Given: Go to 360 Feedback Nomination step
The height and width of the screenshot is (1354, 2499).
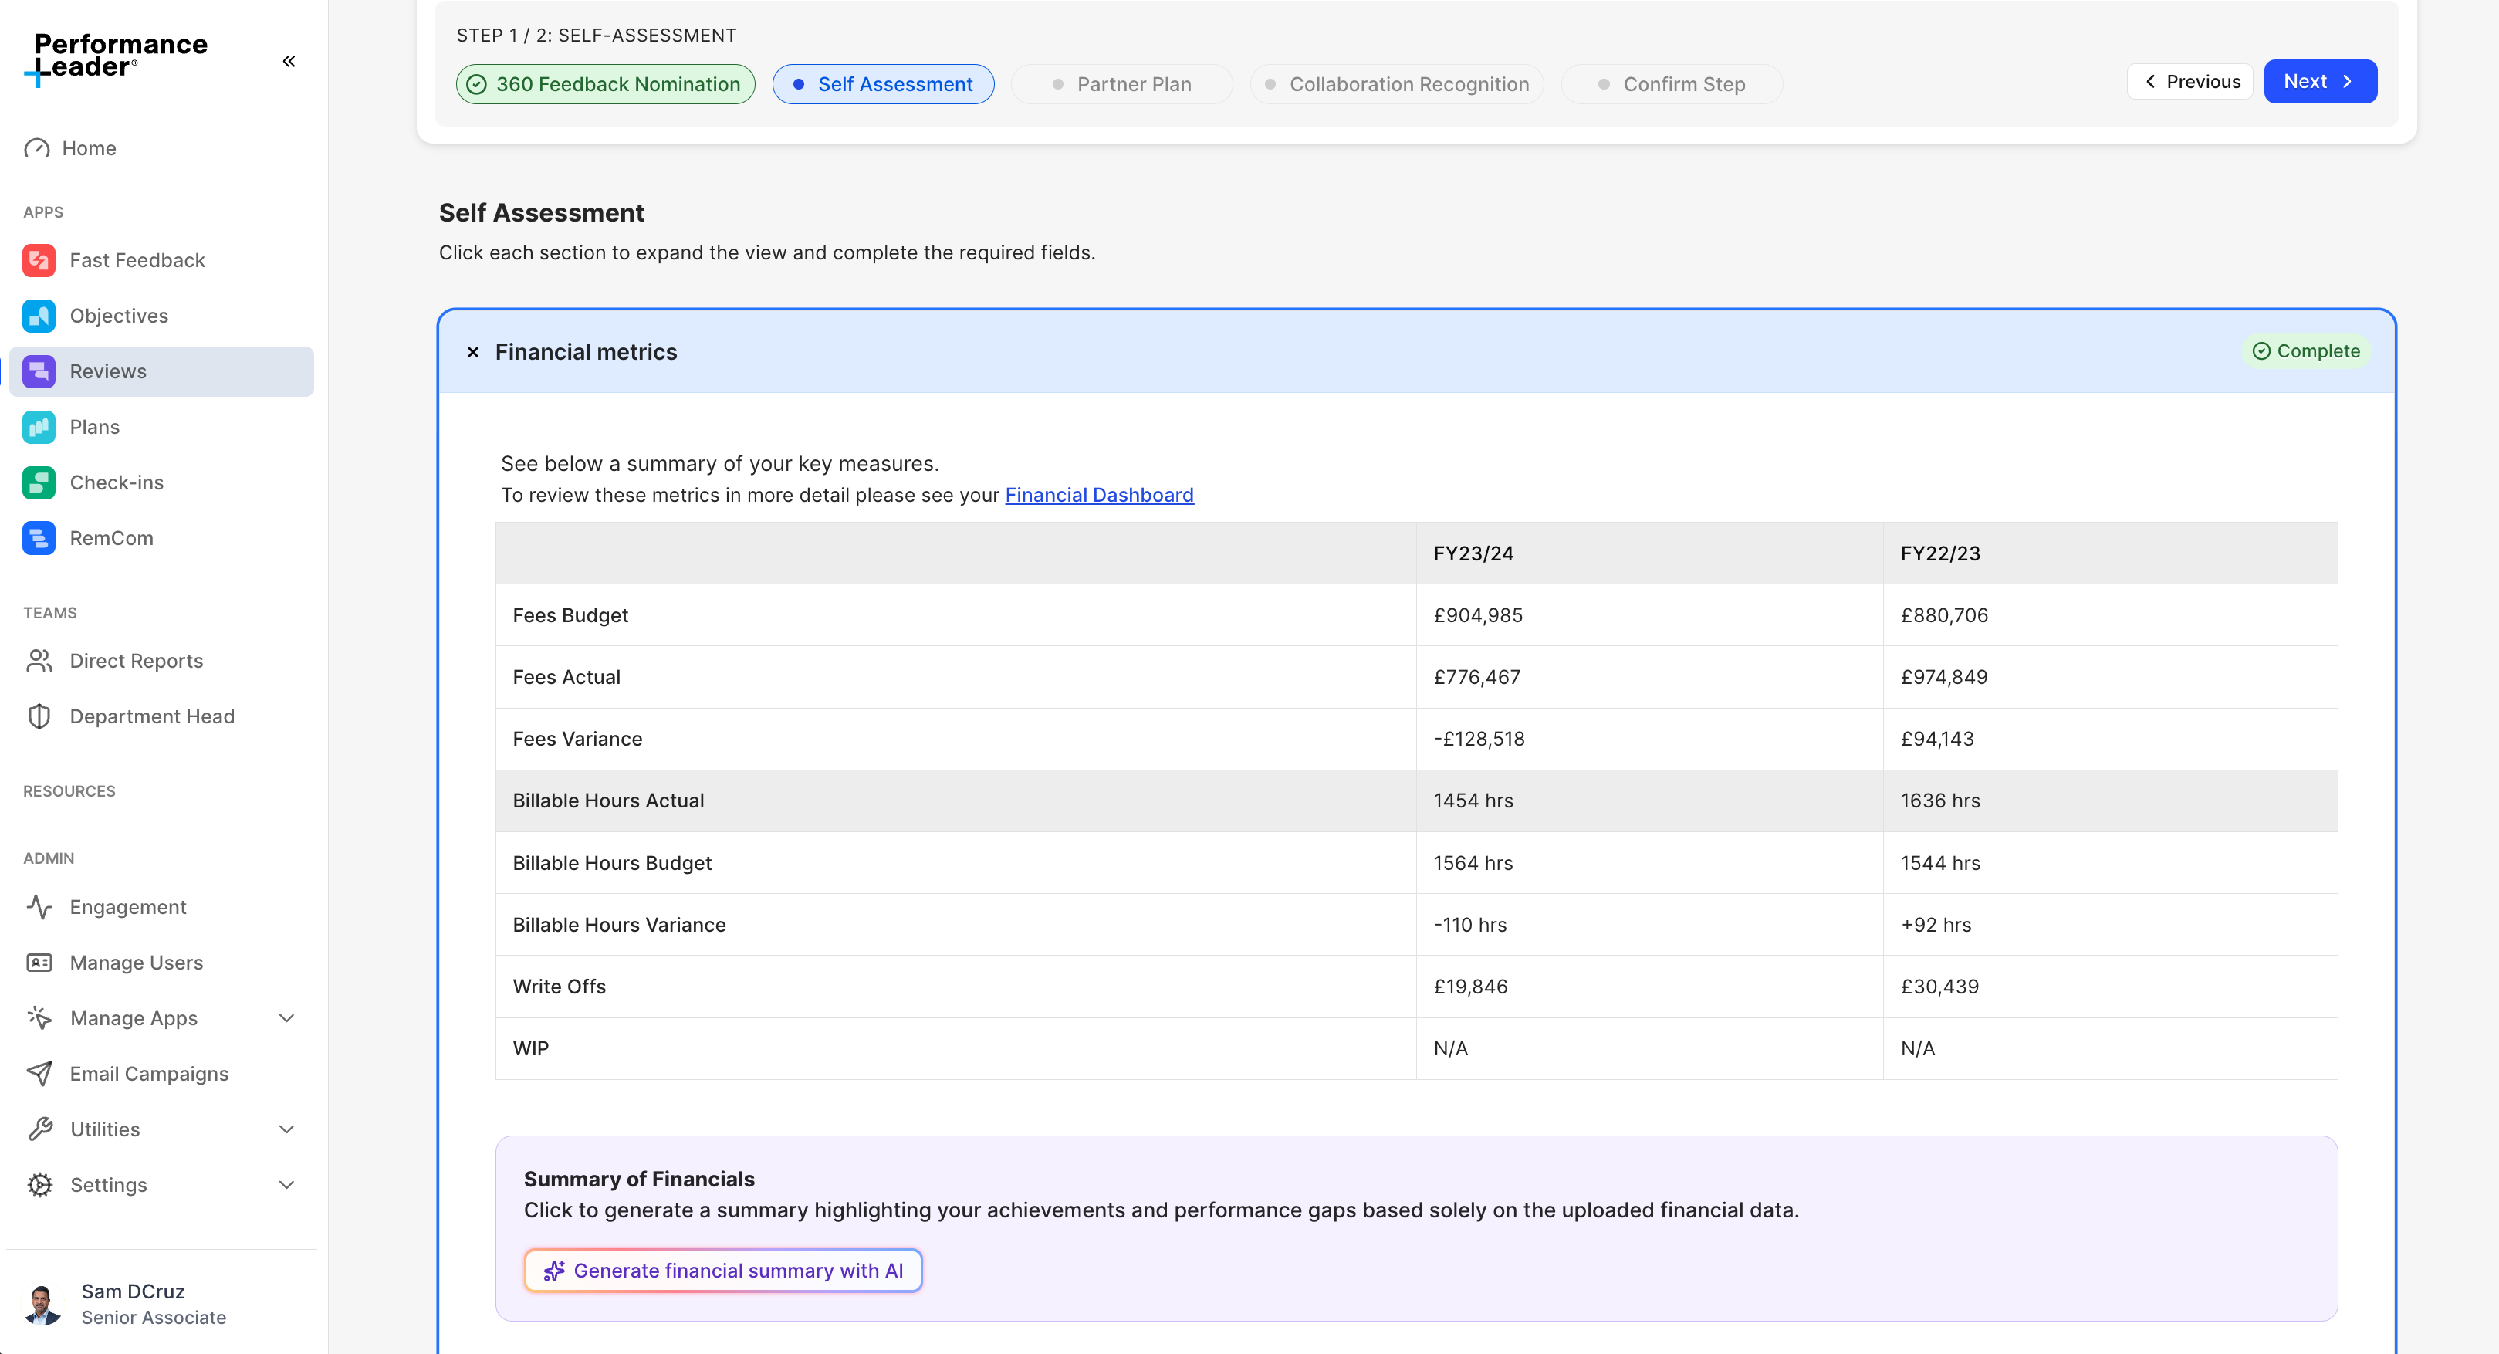Looking at the screenshot, I should (x=605, y=84).
